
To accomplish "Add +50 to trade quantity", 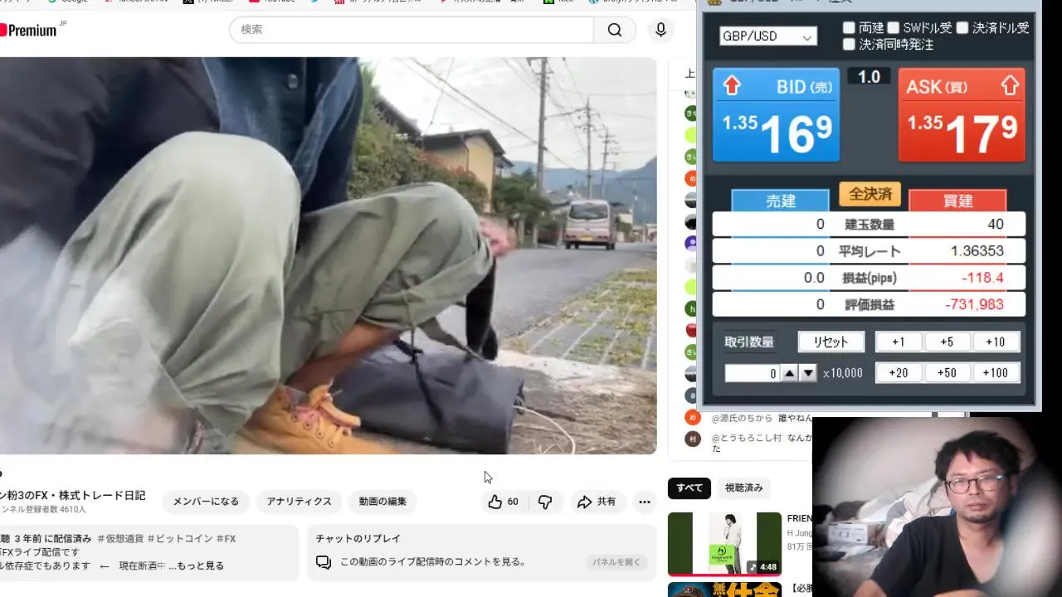I will click(x=947, y=373).
